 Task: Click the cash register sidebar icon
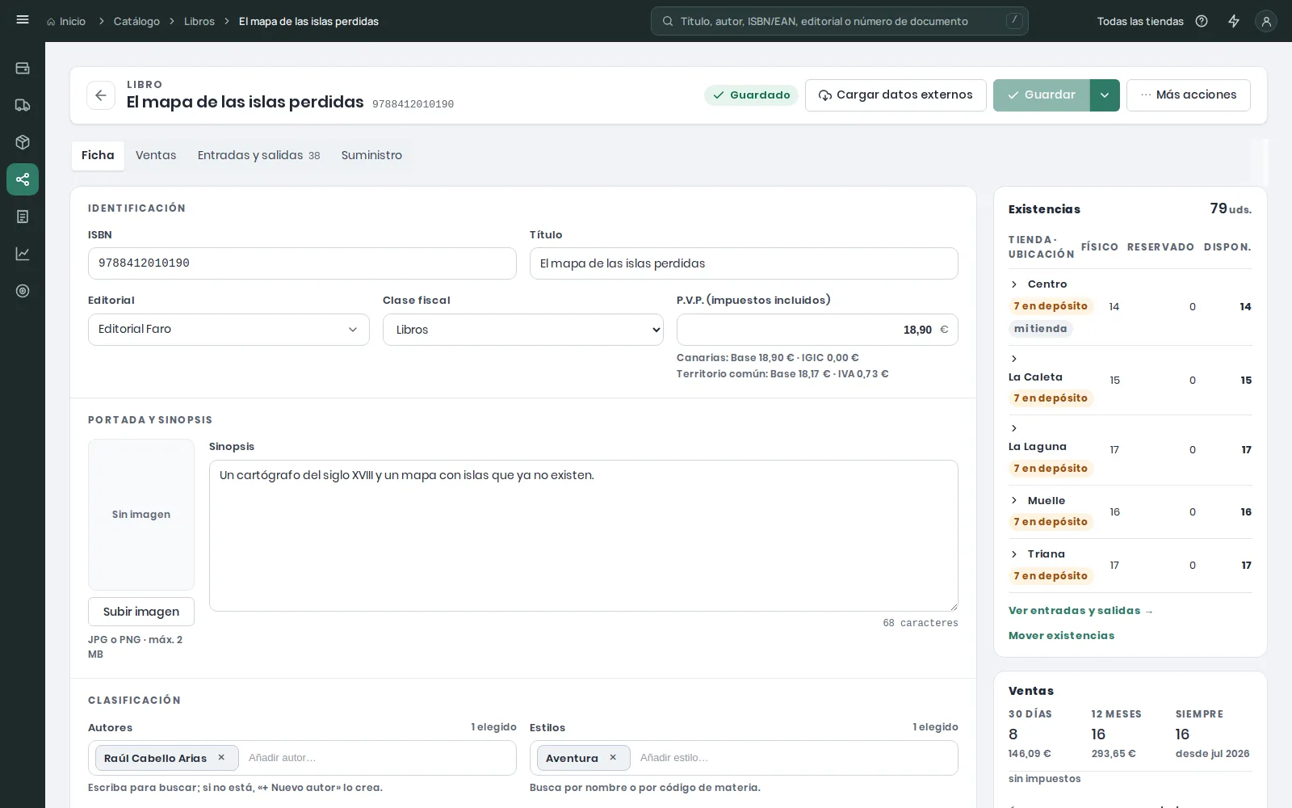pos(23,68)
